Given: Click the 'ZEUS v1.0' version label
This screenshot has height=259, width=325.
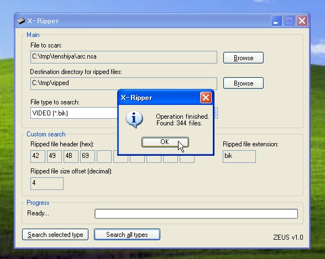Looking at the screenshot, I should click(x=288, y=237).
